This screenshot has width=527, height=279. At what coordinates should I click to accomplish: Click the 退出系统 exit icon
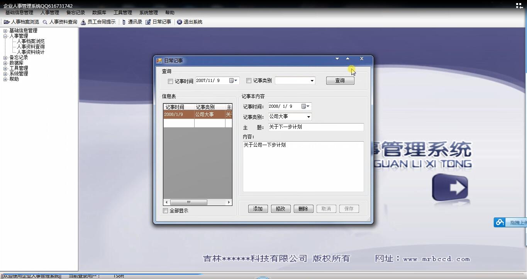tap(180, 22)
